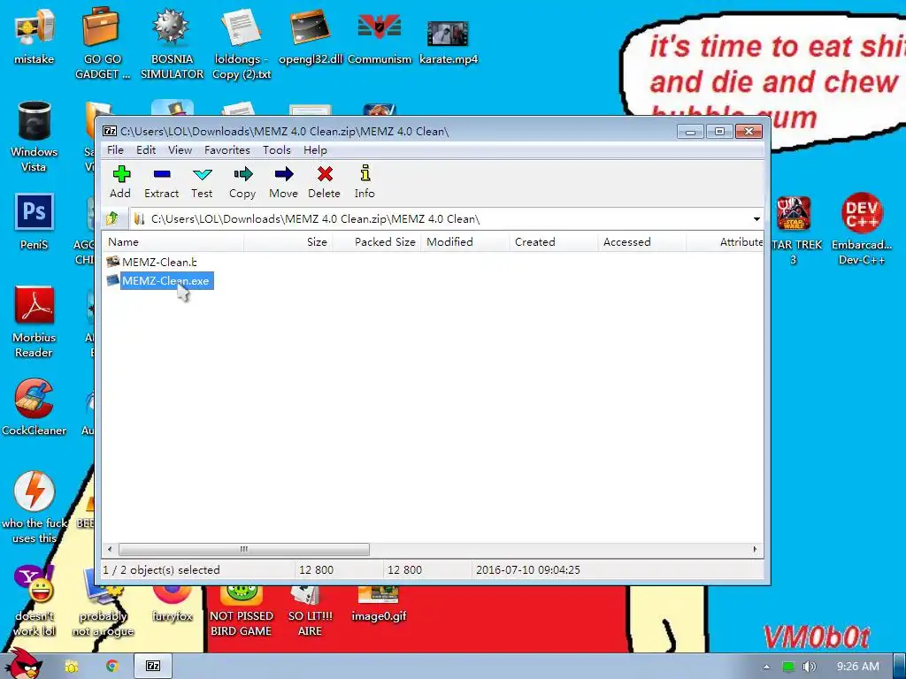Image resolution: width=906 pixels, height=679 pixels.
Task: Select the image0.gif desktop file
Action: [379, 603]
